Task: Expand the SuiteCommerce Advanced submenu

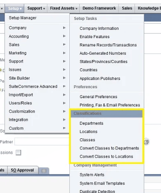Action: [37, 87]
